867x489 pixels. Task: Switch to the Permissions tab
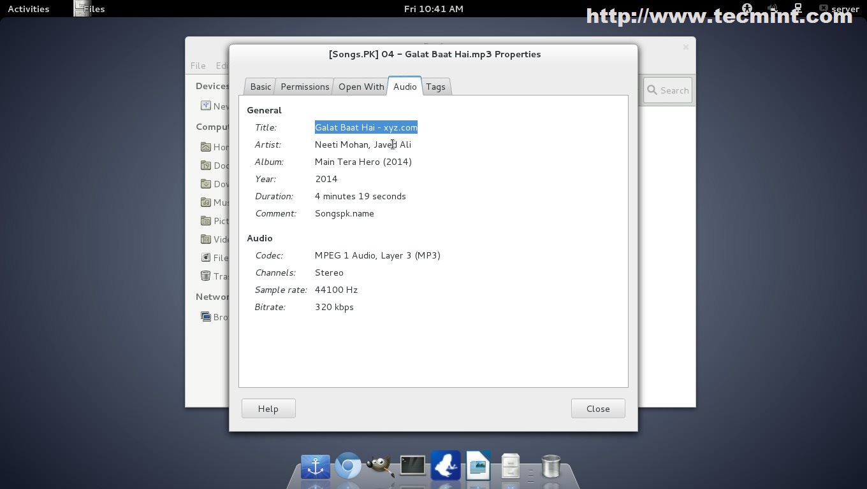point(305,87)
